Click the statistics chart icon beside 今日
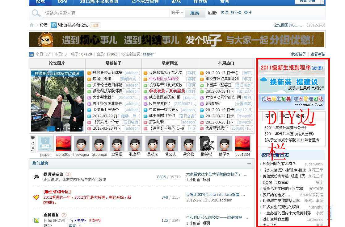Viewport: 345px width, 227px height. coord(32,54)
